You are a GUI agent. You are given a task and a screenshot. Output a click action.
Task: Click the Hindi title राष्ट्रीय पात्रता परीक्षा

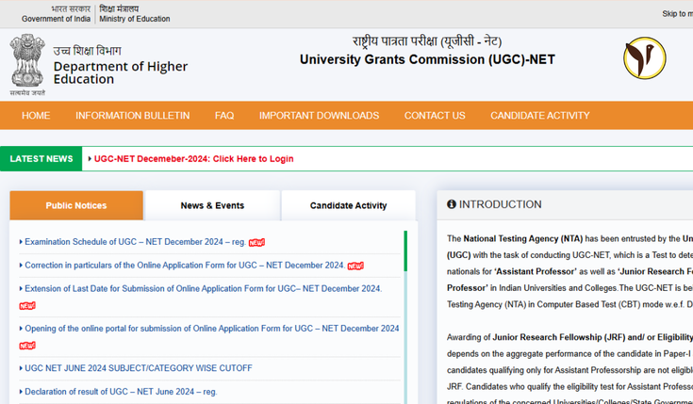pos(427,41)
